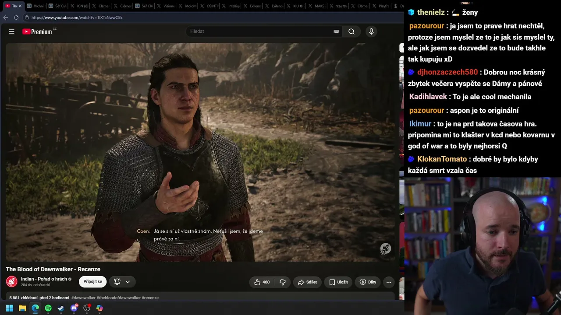Click chat username thenielz

pyautogui.click(x=431, y=12)
